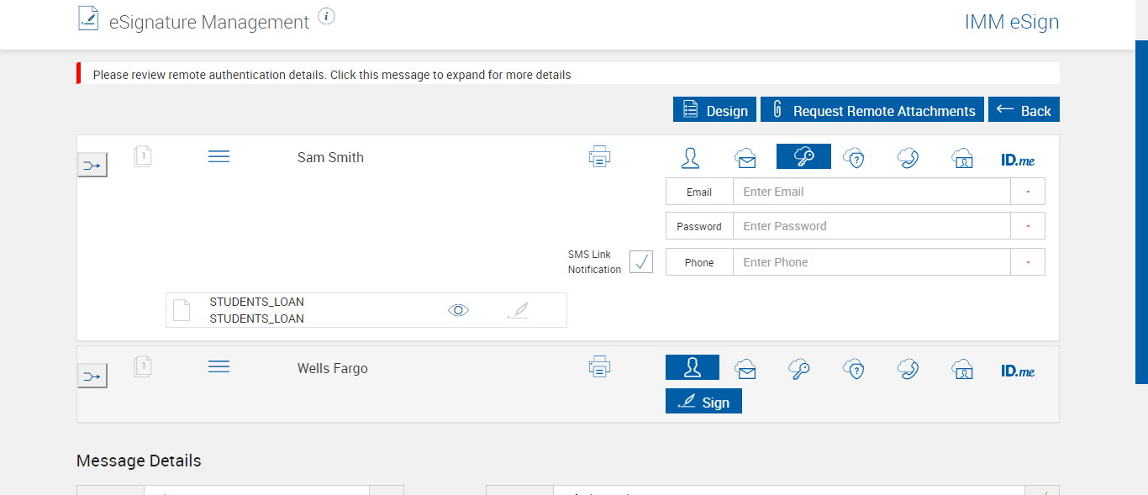Expand the remote authentication details message

coord(332,75)
